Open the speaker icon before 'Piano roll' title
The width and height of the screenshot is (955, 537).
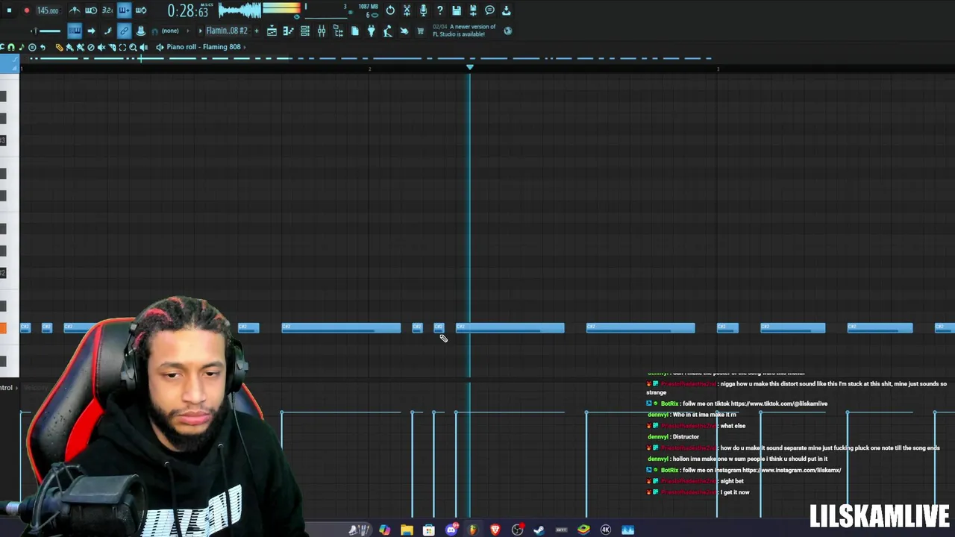tap(160, 47)
